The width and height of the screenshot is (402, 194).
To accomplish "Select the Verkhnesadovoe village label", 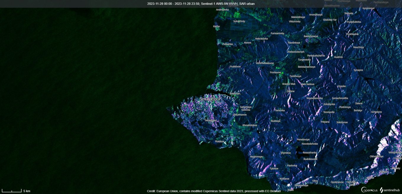I will 265,63.
